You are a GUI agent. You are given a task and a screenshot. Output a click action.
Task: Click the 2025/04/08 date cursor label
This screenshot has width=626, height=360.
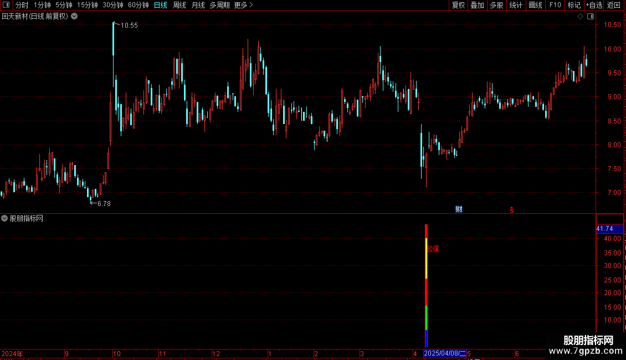(x=445, y=353)
